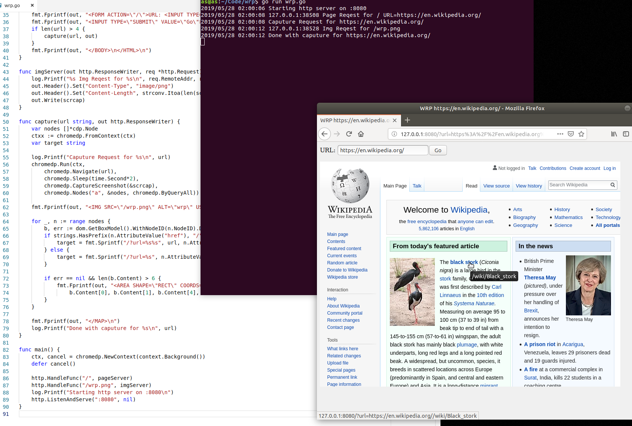Switch to Wikipedia Talk tab

pos(417,186)
